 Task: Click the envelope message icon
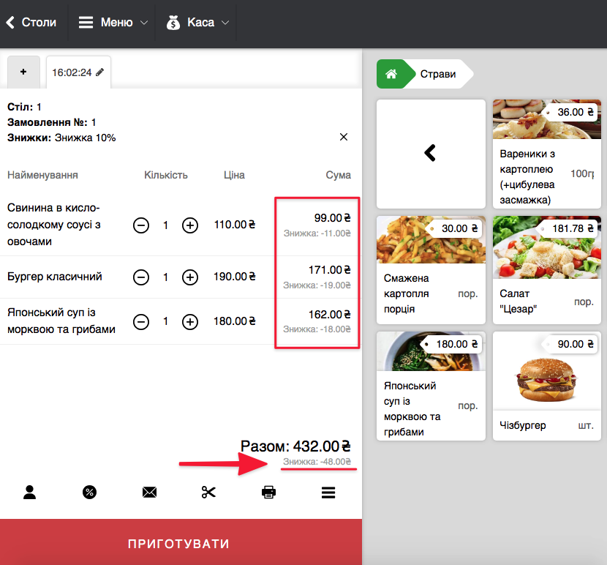pyautogui.click(x=149, y=493)
